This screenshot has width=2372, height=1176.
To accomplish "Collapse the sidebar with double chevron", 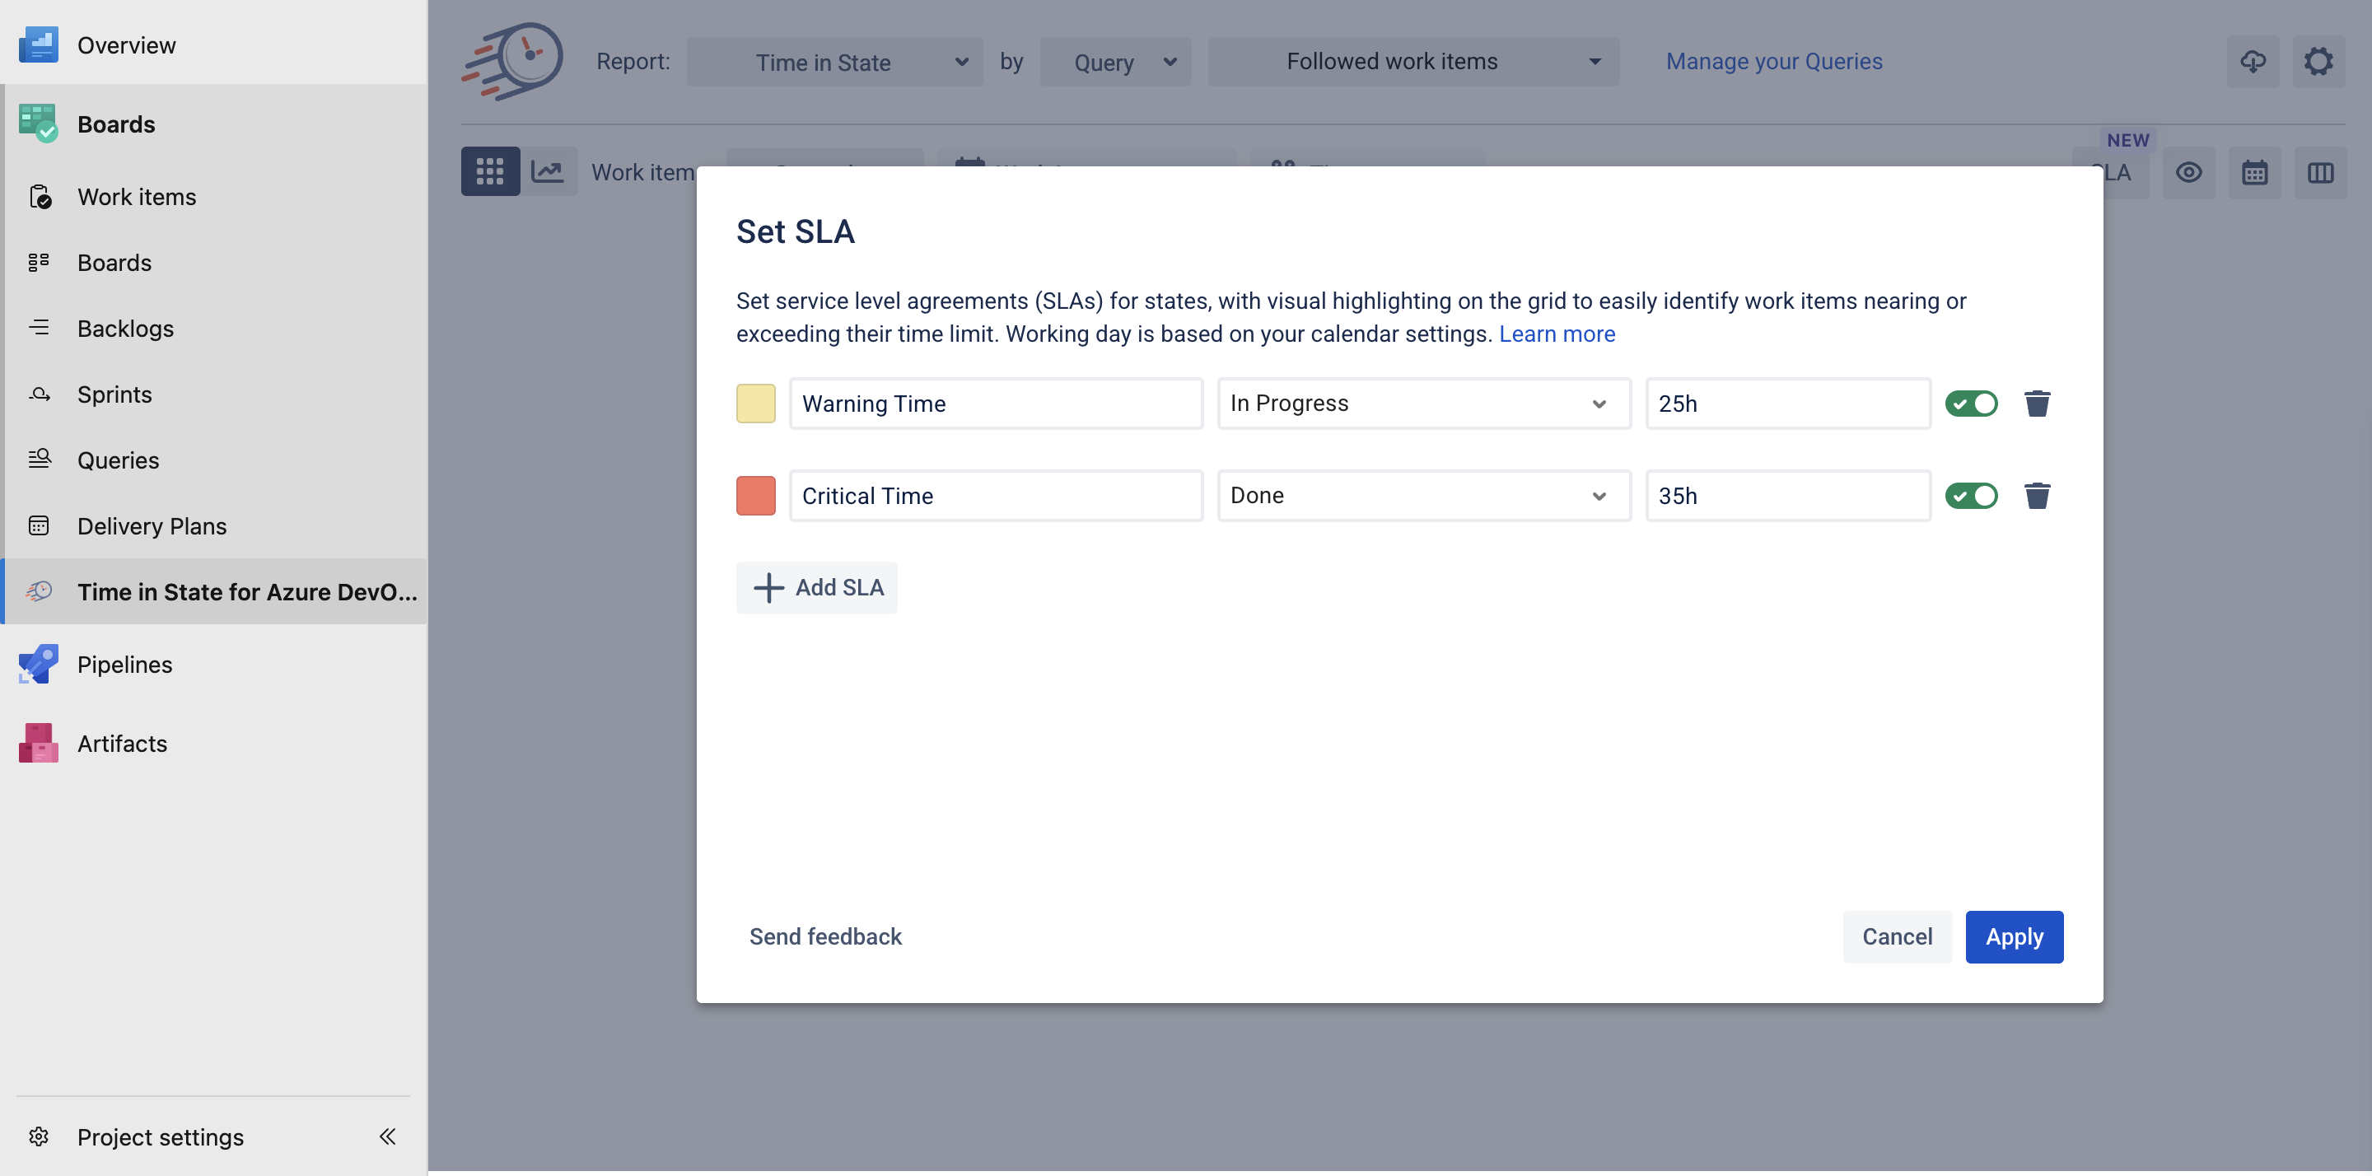I will click(x=388, y=1136).
